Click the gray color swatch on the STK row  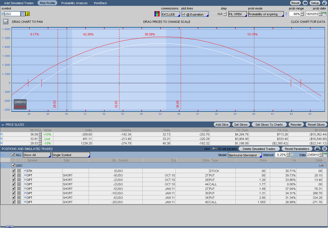click(19, 171)
